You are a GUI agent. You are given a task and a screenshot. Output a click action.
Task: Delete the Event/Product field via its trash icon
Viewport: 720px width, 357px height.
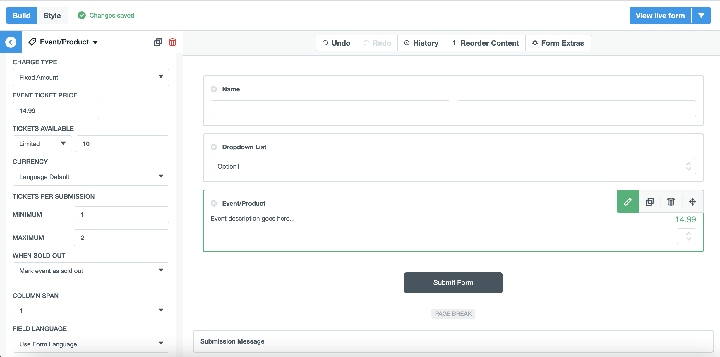point(671,202)
